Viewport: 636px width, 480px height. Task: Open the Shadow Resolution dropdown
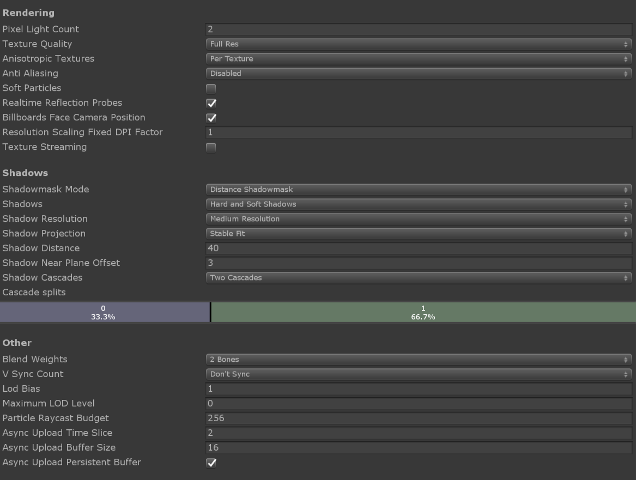tap(418, 218)
